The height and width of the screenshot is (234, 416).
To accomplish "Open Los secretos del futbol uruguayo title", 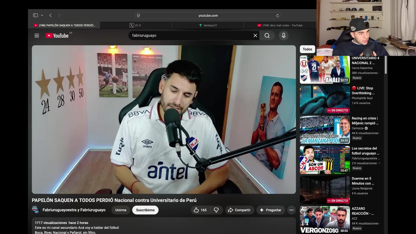I will (x=365, y=151).
